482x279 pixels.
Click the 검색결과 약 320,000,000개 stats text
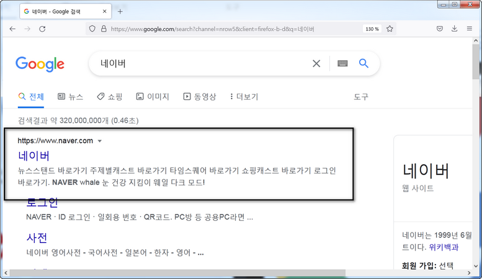coord(78,120)
